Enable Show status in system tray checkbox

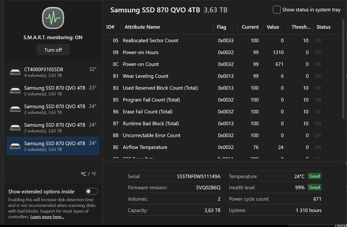point(277,10)
